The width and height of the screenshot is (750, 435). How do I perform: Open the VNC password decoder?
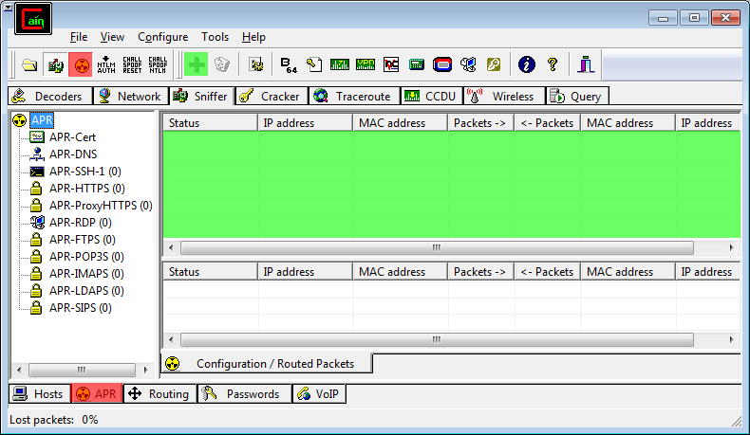coord(391,64)
